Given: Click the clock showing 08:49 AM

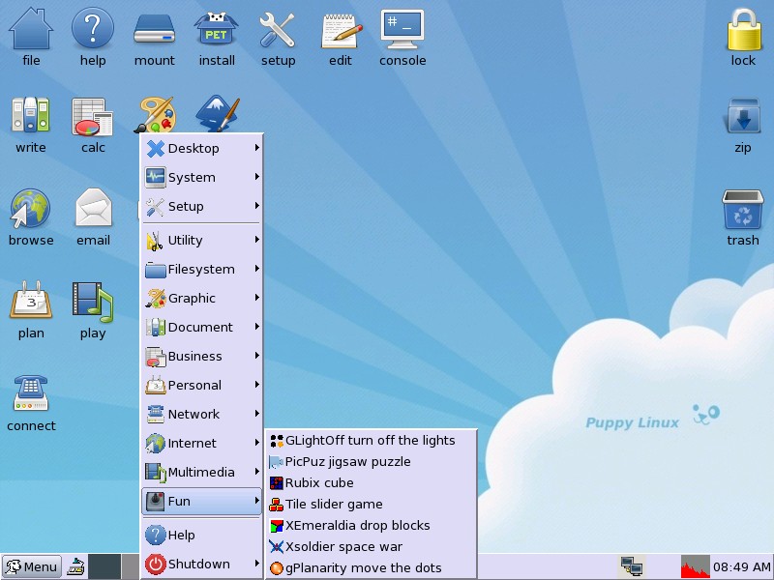Looking at the screenshot, I should point(741,566).
